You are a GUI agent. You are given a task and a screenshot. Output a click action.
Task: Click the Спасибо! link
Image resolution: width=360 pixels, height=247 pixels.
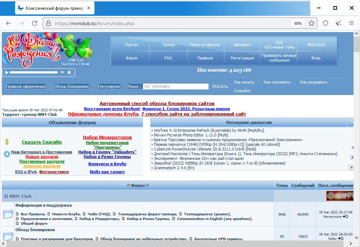tap(243, 91)
